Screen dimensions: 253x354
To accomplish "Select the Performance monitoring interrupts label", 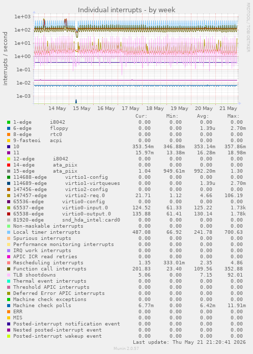I will pyautogui.click(x=64, y=244).
